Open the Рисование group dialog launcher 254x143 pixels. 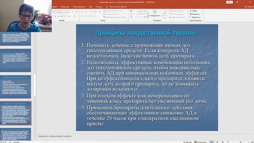coord(187,20)
